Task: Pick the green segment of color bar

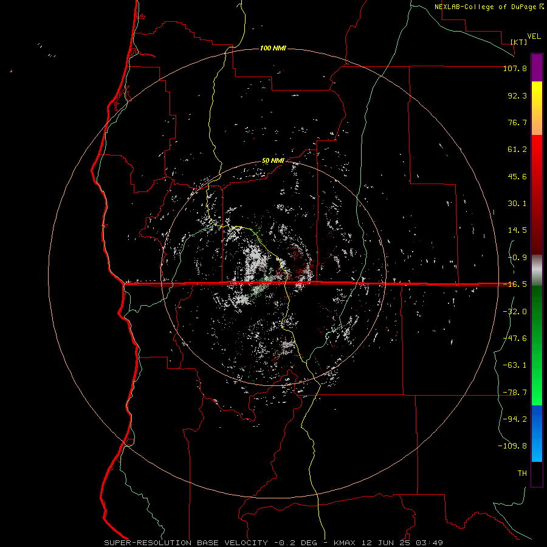Action: (x=537, y=345)
